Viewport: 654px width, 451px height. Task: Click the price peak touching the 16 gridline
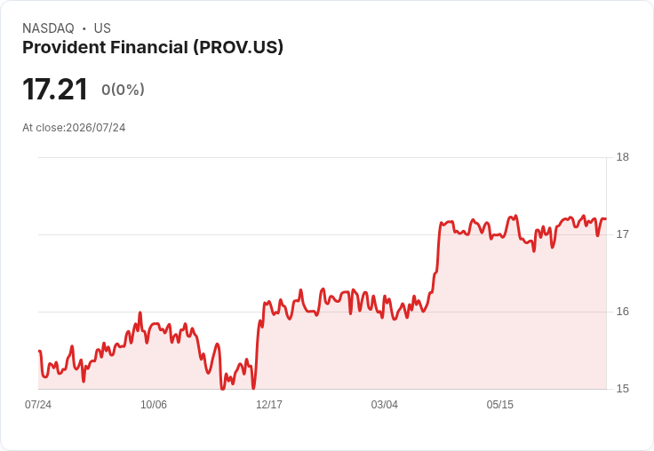(x=140, y=313)
